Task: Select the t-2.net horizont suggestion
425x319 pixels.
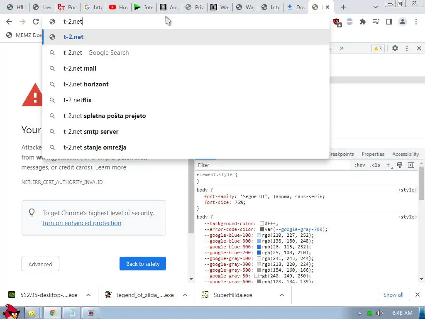Action: (186, 84)
